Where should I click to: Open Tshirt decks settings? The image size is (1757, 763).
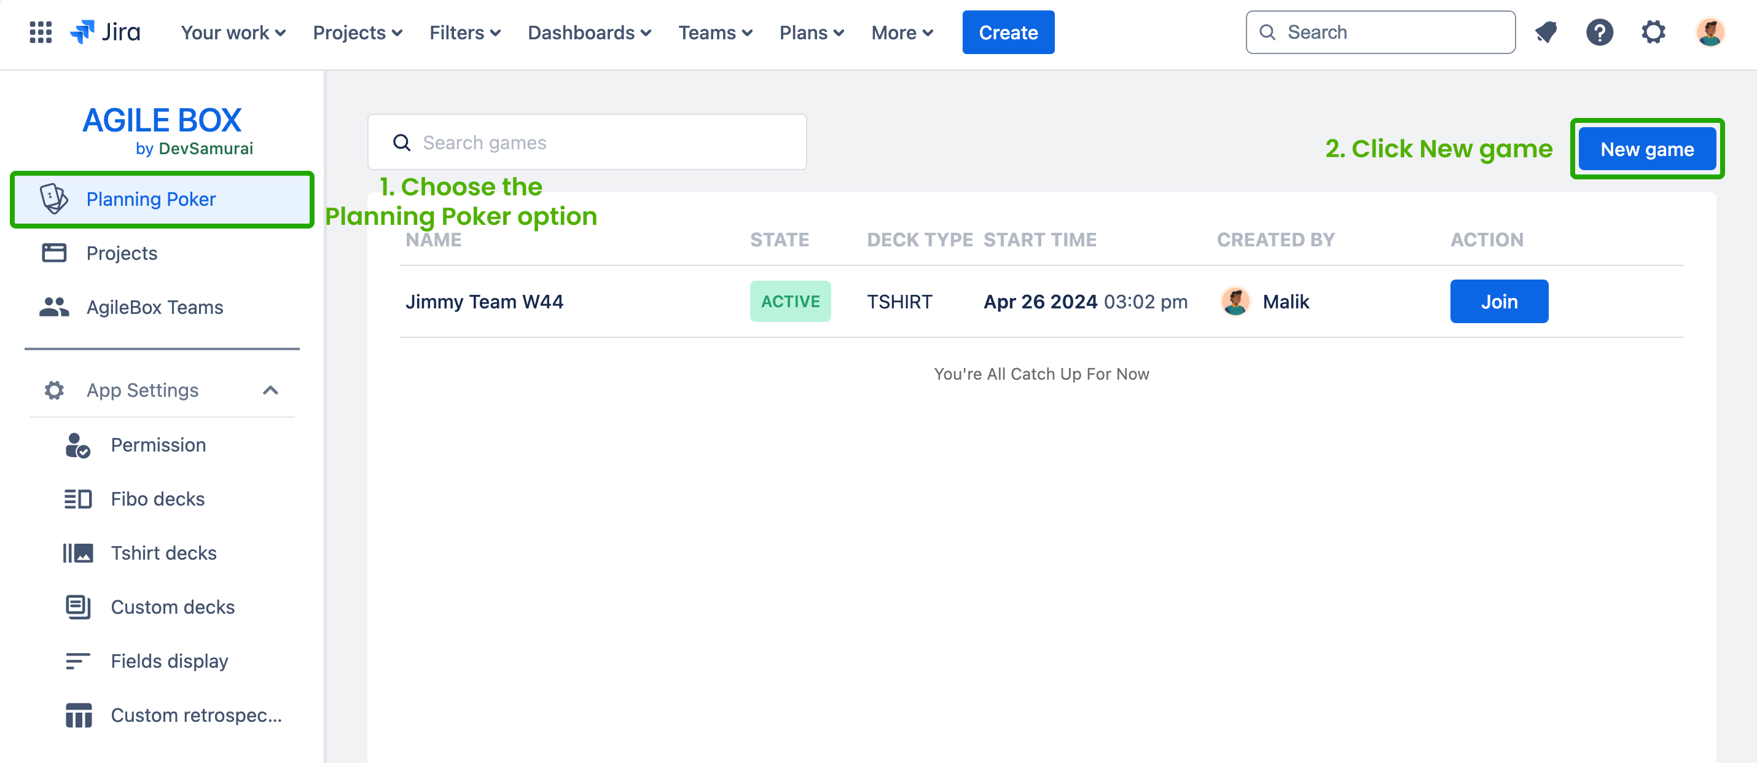click(162, 553)
